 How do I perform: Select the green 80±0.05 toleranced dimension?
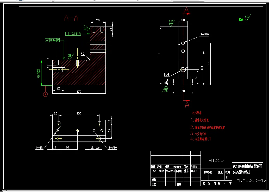point(39,73)
